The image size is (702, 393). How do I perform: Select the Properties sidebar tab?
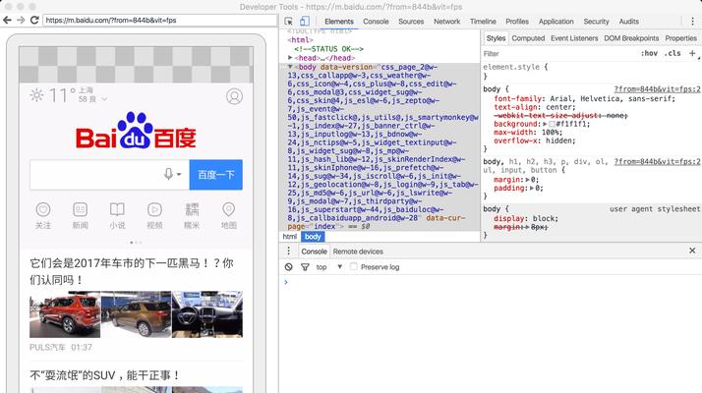click(680, 38)
